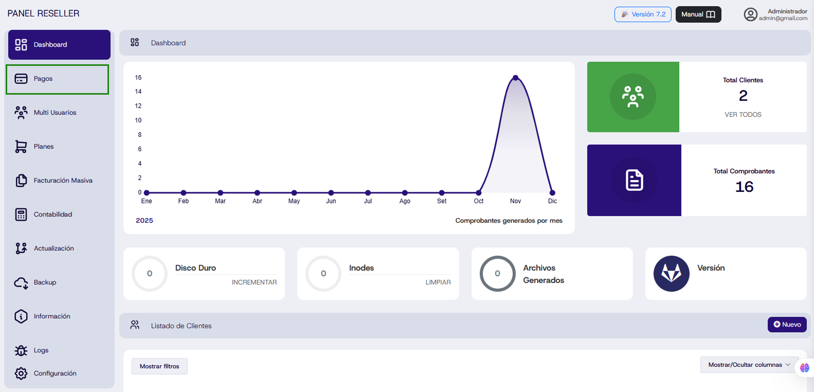Click INCREMENTAR under Disco Duro
The image size is (814, 392).
tap(254, 282)
